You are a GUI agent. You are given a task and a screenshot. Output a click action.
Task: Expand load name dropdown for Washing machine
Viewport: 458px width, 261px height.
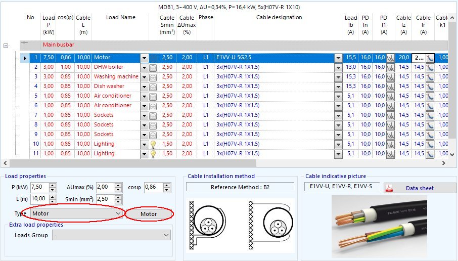144,77
